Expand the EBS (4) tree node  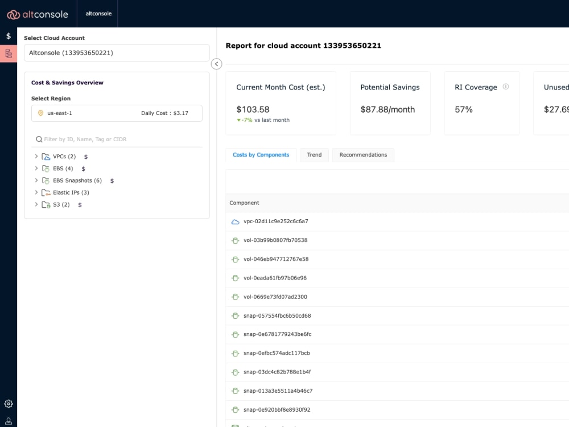click(x=36, y=169)
